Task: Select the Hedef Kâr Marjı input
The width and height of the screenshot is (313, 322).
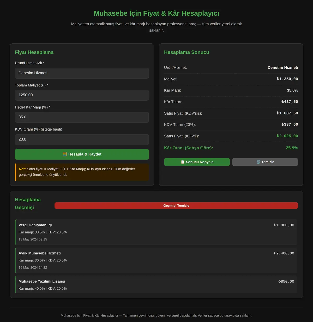Action: click(x=82, y=117)
